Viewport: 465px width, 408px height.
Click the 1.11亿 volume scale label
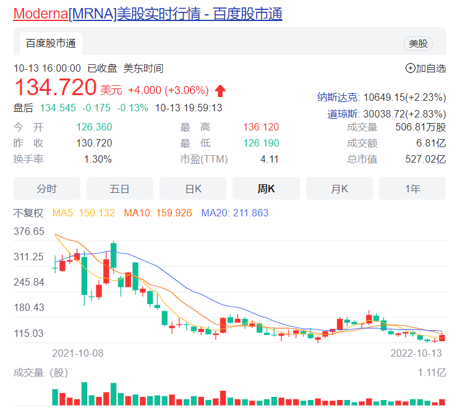432,372
